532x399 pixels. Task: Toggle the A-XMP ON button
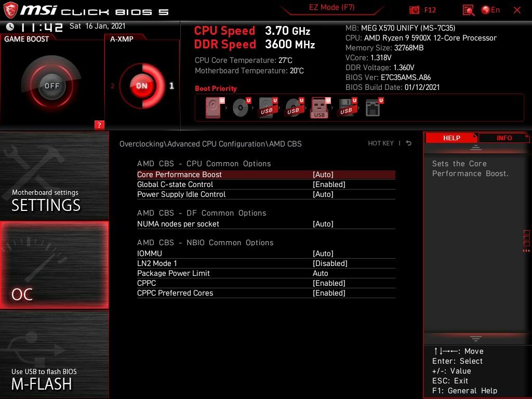[x=142, y=86]
